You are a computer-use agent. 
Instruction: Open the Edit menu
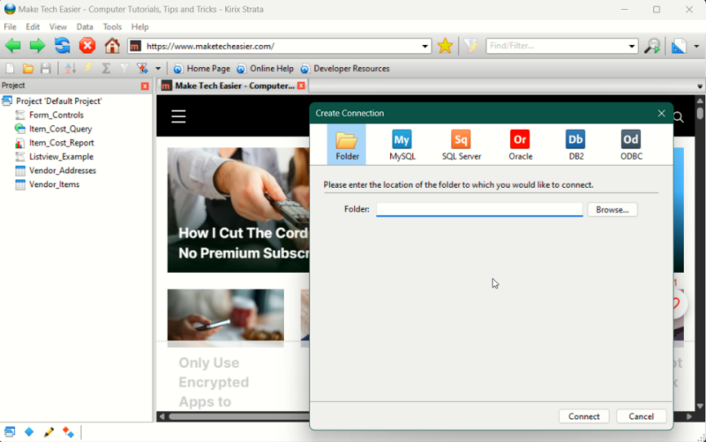[33, 27]
